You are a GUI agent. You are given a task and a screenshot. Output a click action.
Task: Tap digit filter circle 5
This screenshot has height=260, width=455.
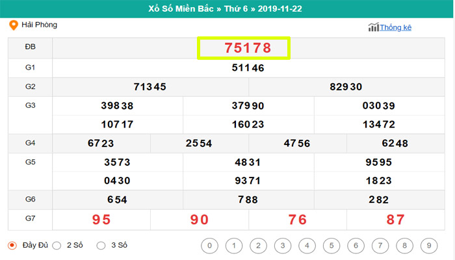[331, 246]
